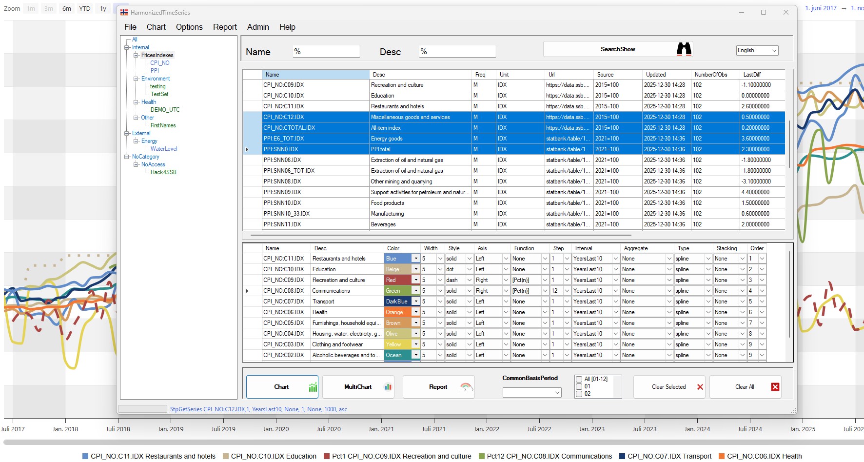Click the red X icon on Clear Selected

coord(700,387)
